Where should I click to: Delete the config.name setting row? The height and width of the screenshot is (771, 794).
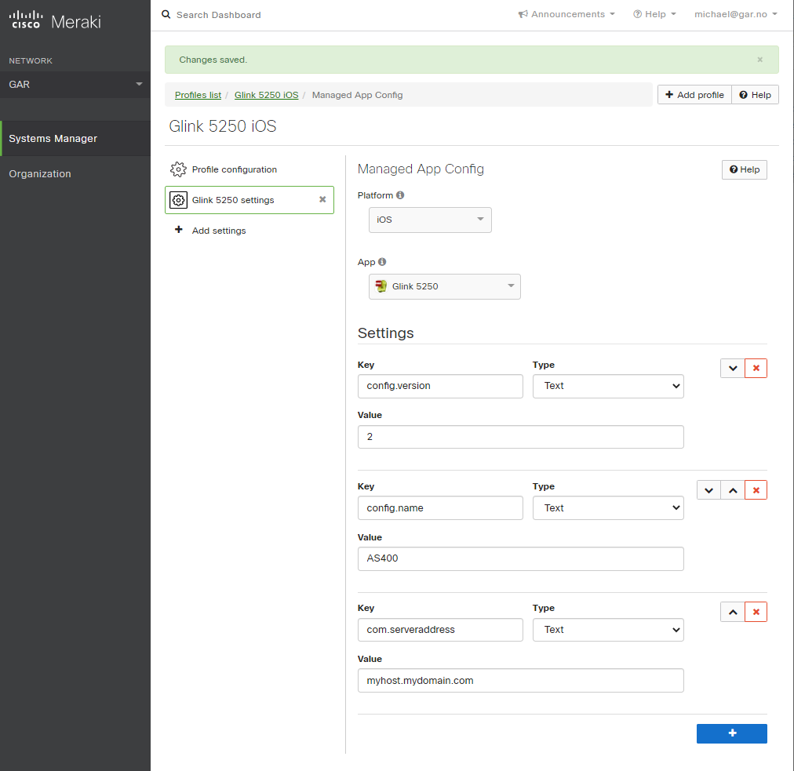756,490
